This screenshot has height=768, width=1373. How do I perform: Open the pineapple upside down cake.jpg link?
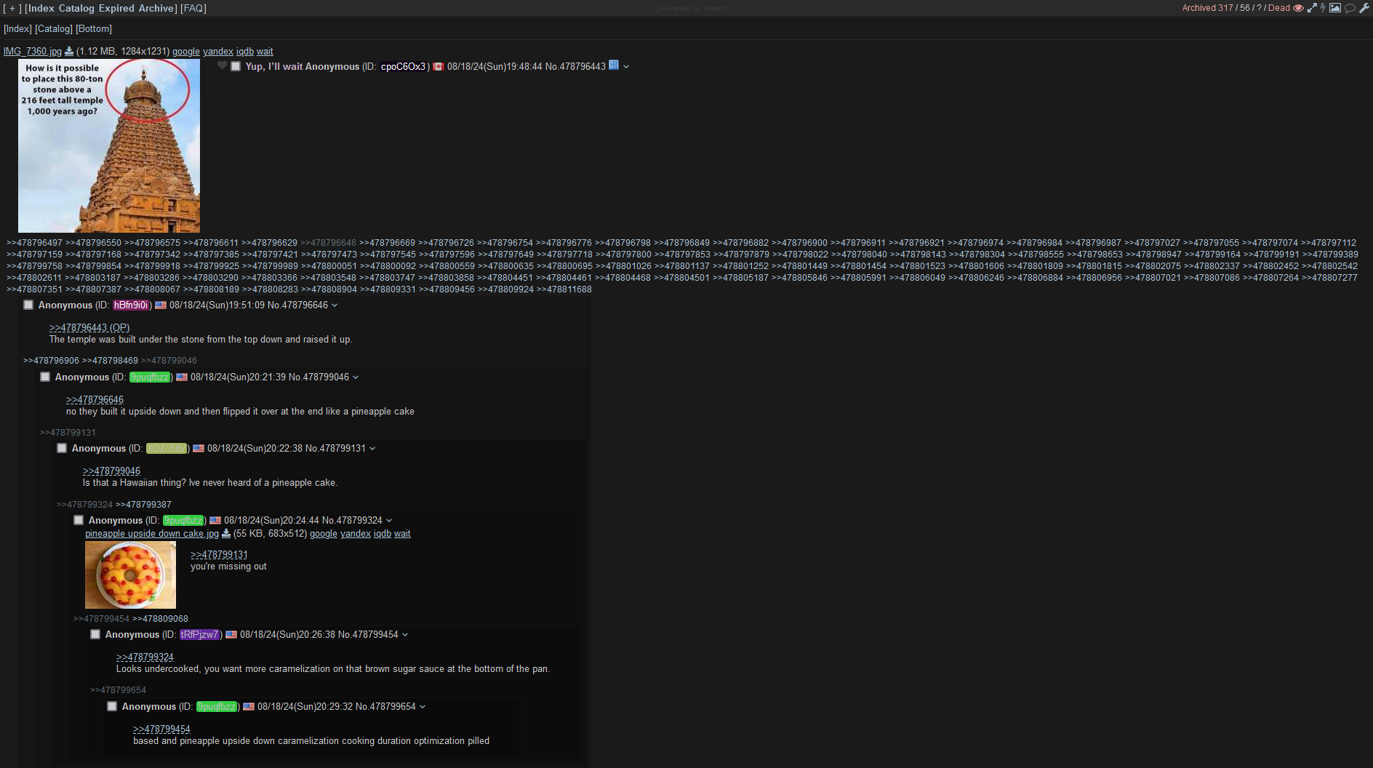[152, 533]
